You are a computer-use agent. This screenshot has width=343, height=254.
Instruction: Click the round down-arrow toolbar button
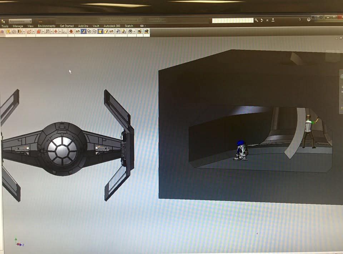point(131,31)
